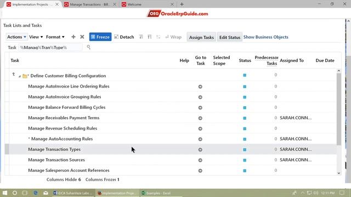Click the Cortana search circle in taskbar
Image resolution: width=351 pixels, height=197 pixels.
[15, 193]
